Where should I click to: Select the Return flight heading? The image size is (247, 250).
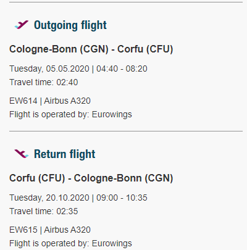[65, 154]
